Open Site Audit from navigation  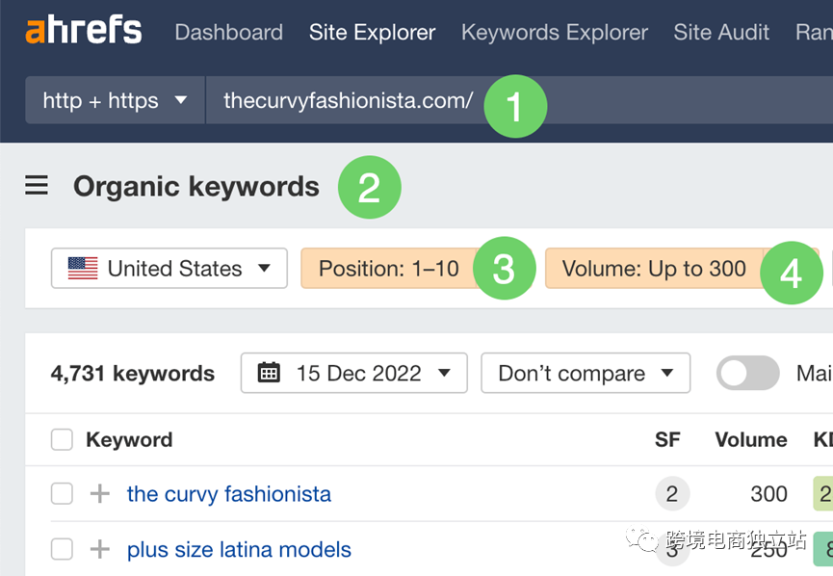click(x=721, y=33)
